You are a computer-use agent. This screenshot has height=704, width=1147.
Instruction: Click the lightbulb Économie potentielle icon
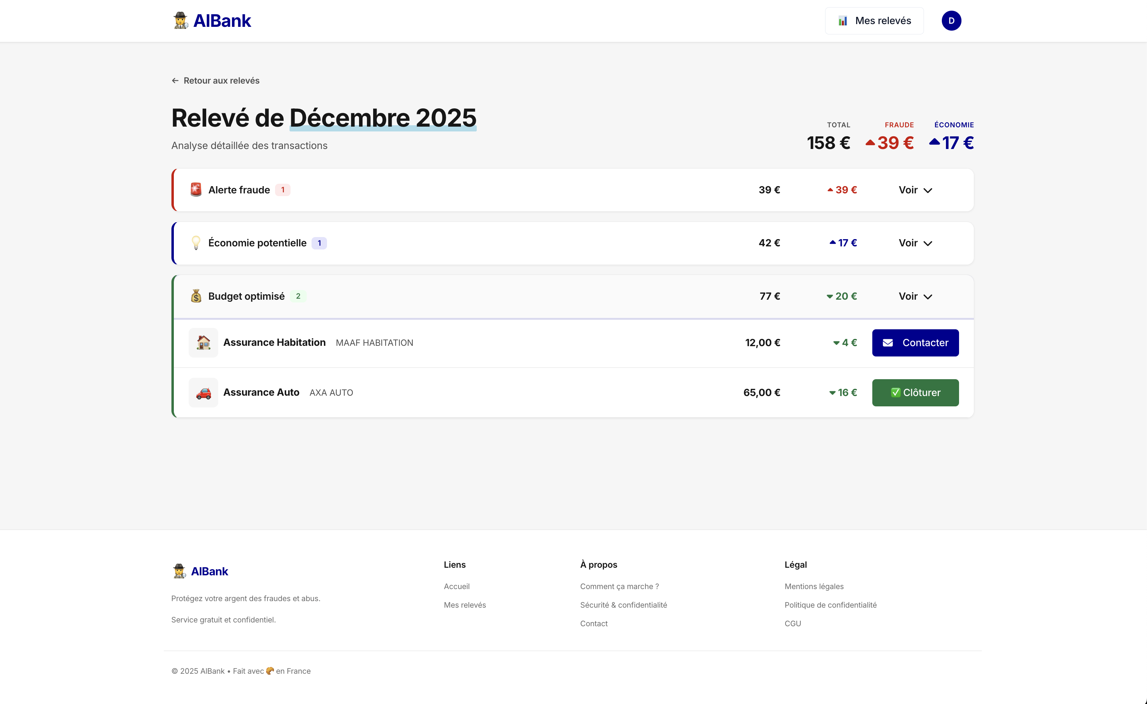tap(196, 243)
